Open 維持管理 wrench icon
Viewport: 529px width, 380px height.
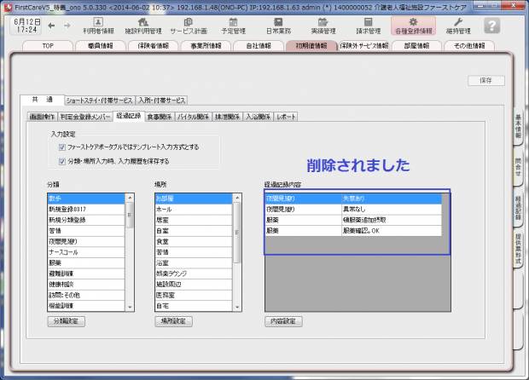tap(459, 25)
